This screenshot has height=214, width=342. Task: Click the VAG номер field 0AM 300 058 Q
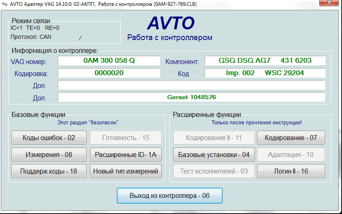click(109, 60)
